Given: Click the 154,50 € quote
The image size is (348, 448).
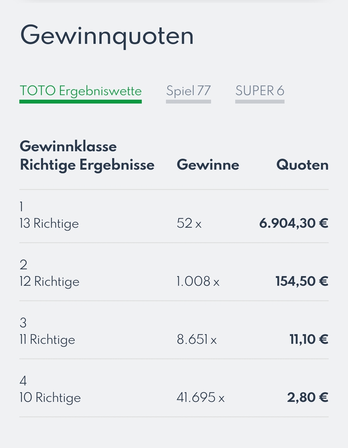Looking at the screenshot, I should click(302, 281).
